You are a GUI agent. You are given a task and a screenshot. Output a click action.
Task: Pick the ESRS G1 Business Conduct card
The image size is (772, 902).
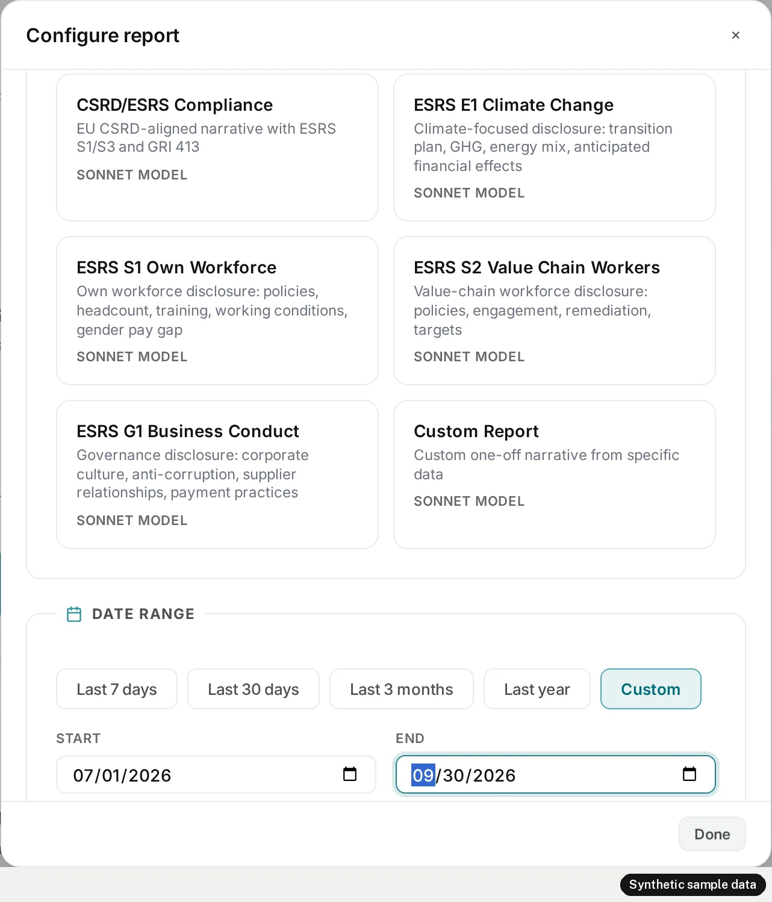click(x=217, y=474)
